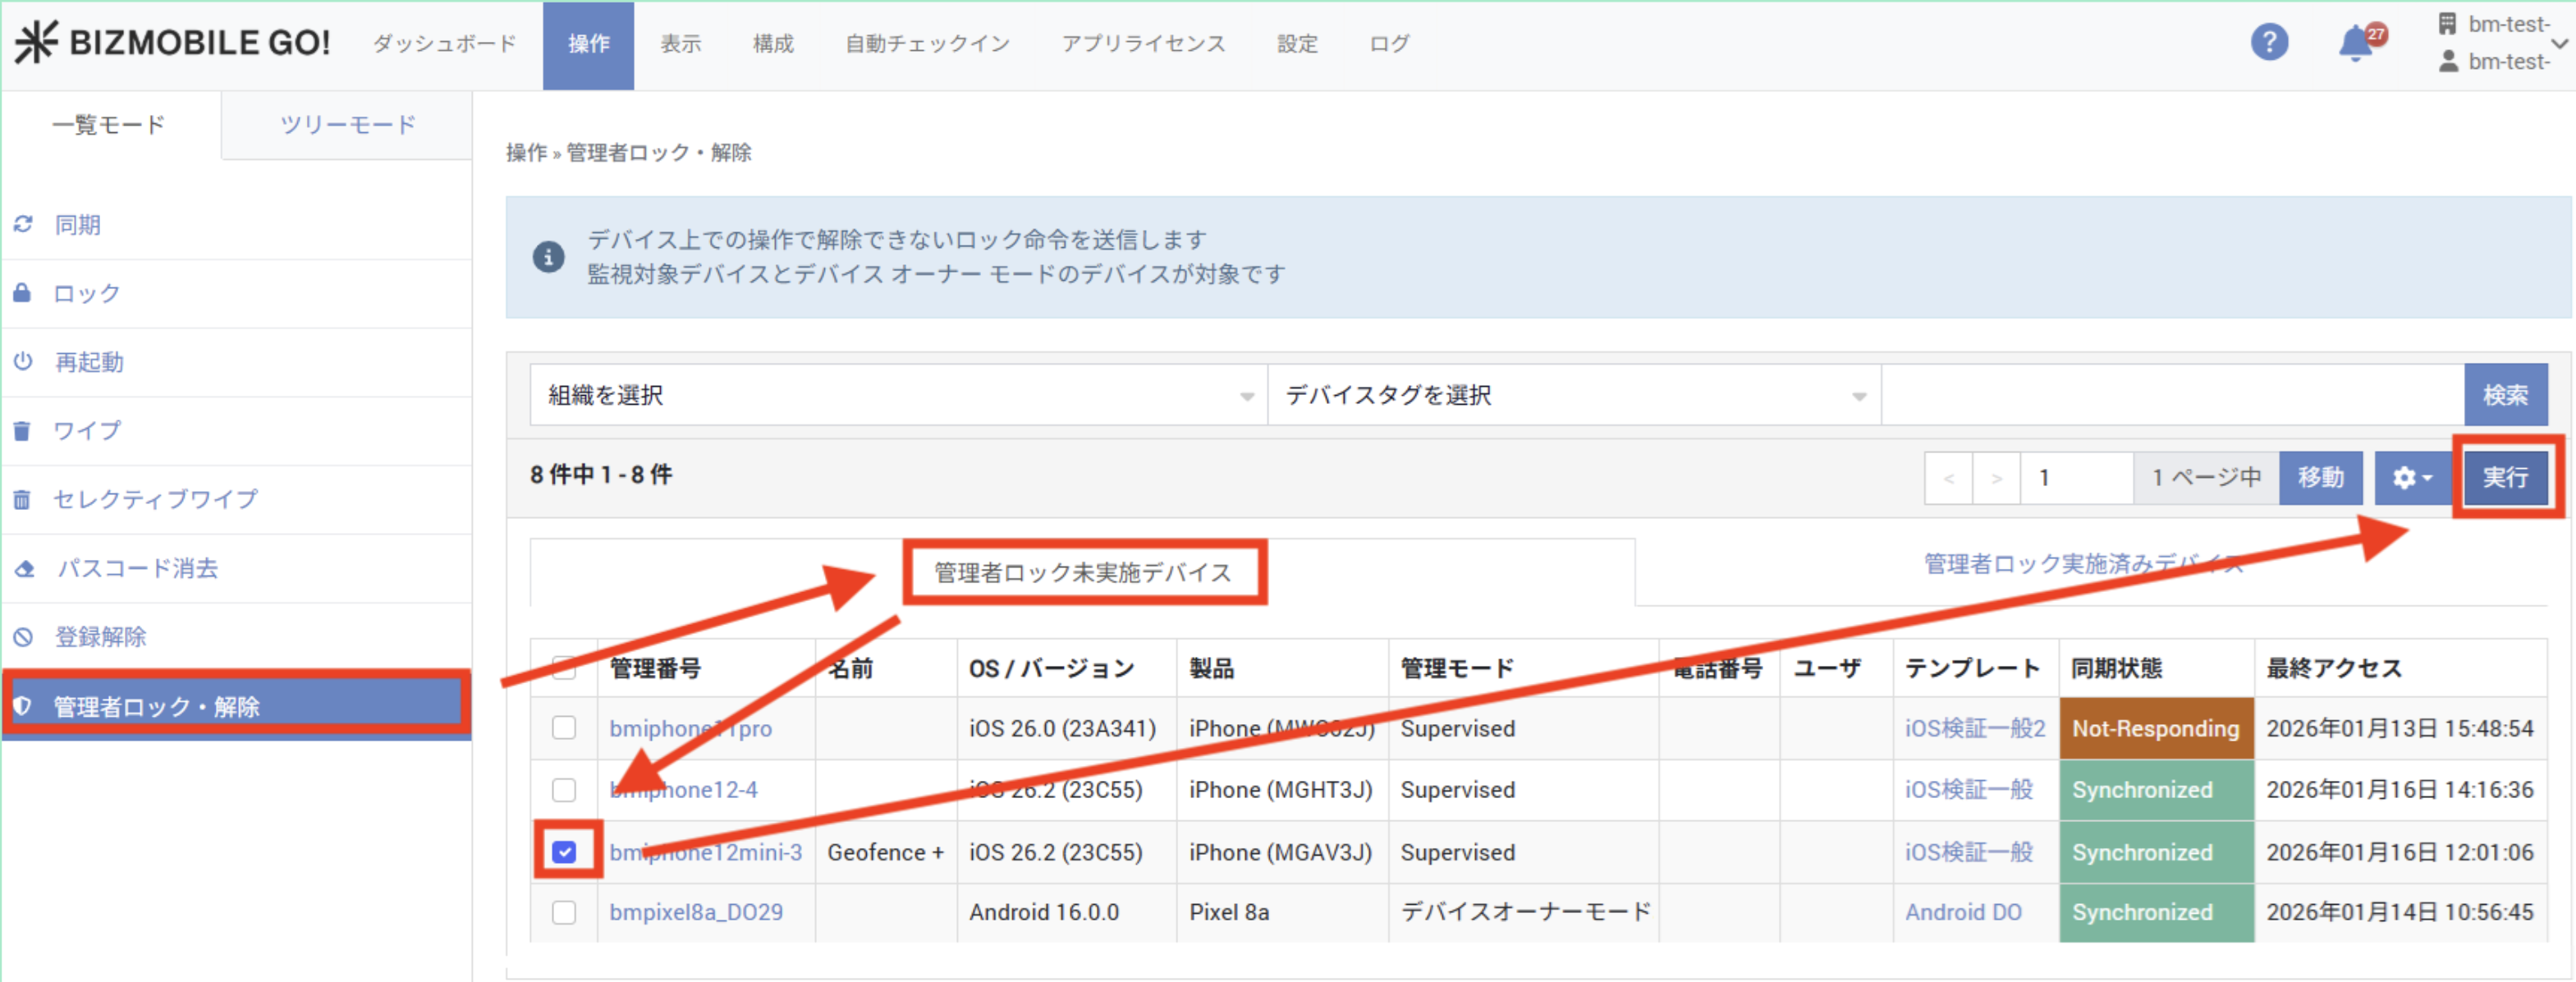This screenshot has height=982, width=2576.
Task: Click the power icon beside 再起動
Action: click(23, 361)
